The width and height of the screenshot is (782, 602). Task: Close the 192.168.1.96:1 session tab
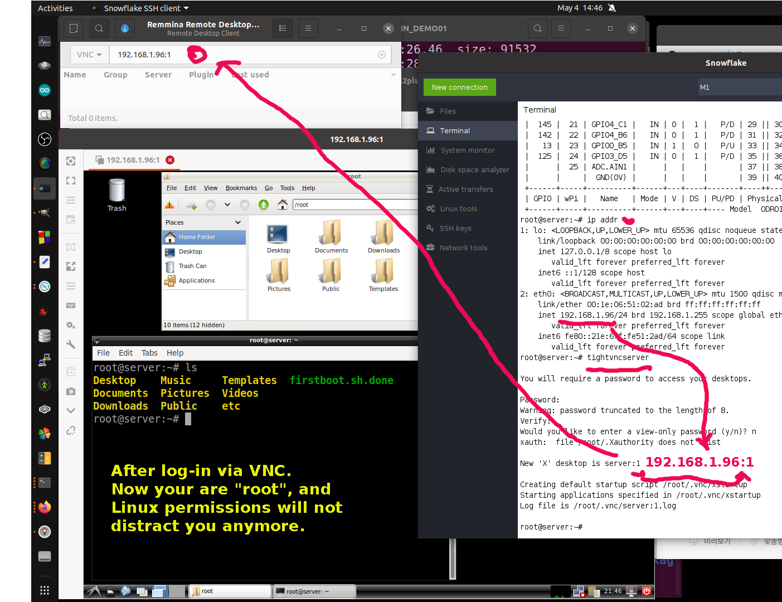click(x=170, y=160)
